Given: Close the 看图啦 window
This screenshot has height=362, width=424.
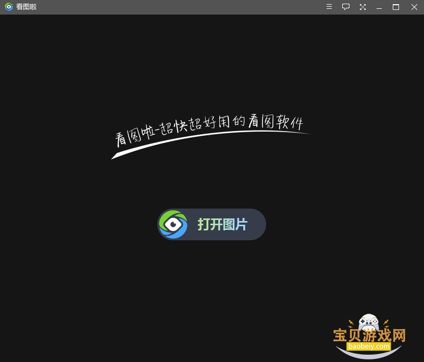Looking at the screenshot, I should coord(414,7).
